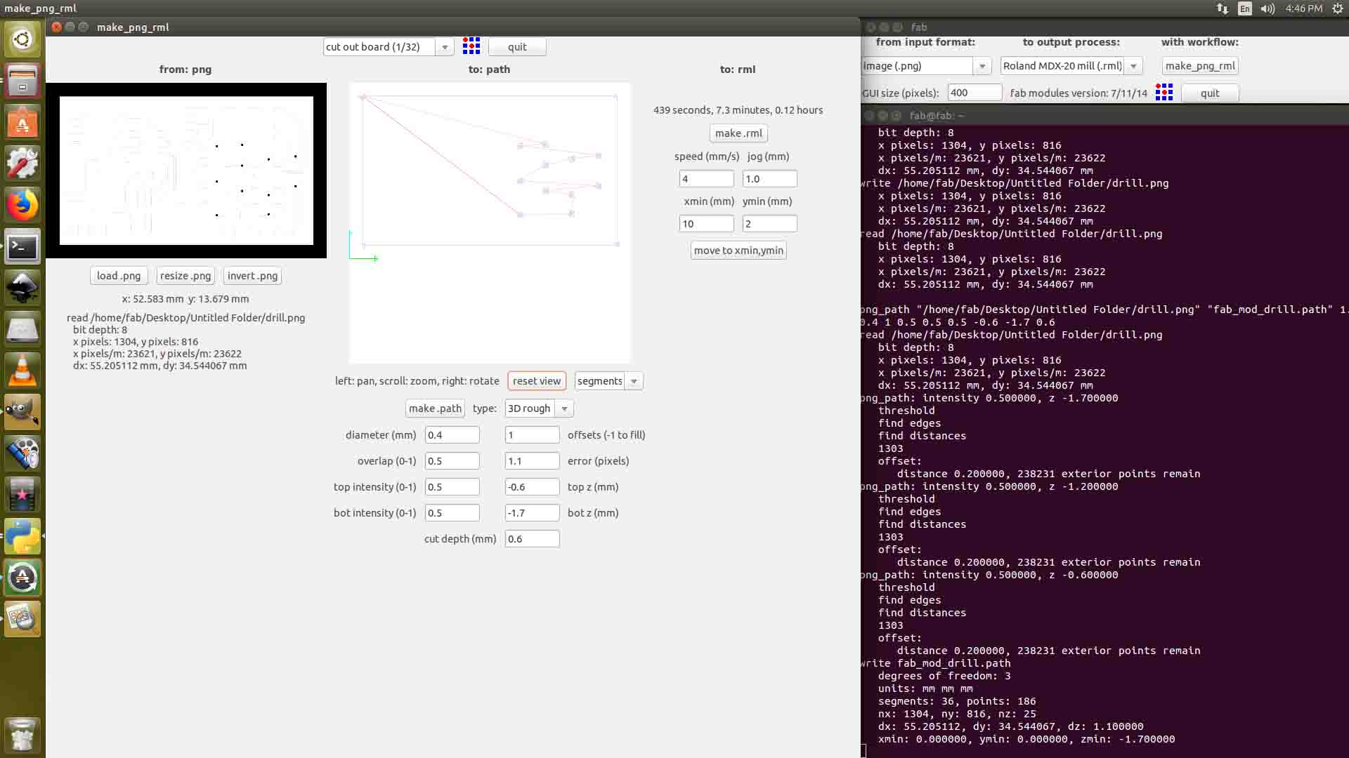Click the volume icon in top bar
The image size is (1349, 758).
(1267, 8)
